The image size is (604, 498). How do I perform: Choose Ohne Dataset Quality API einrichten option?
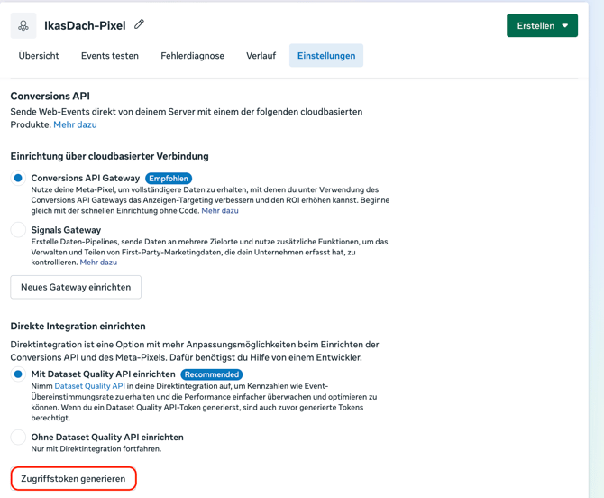[18, 437]
